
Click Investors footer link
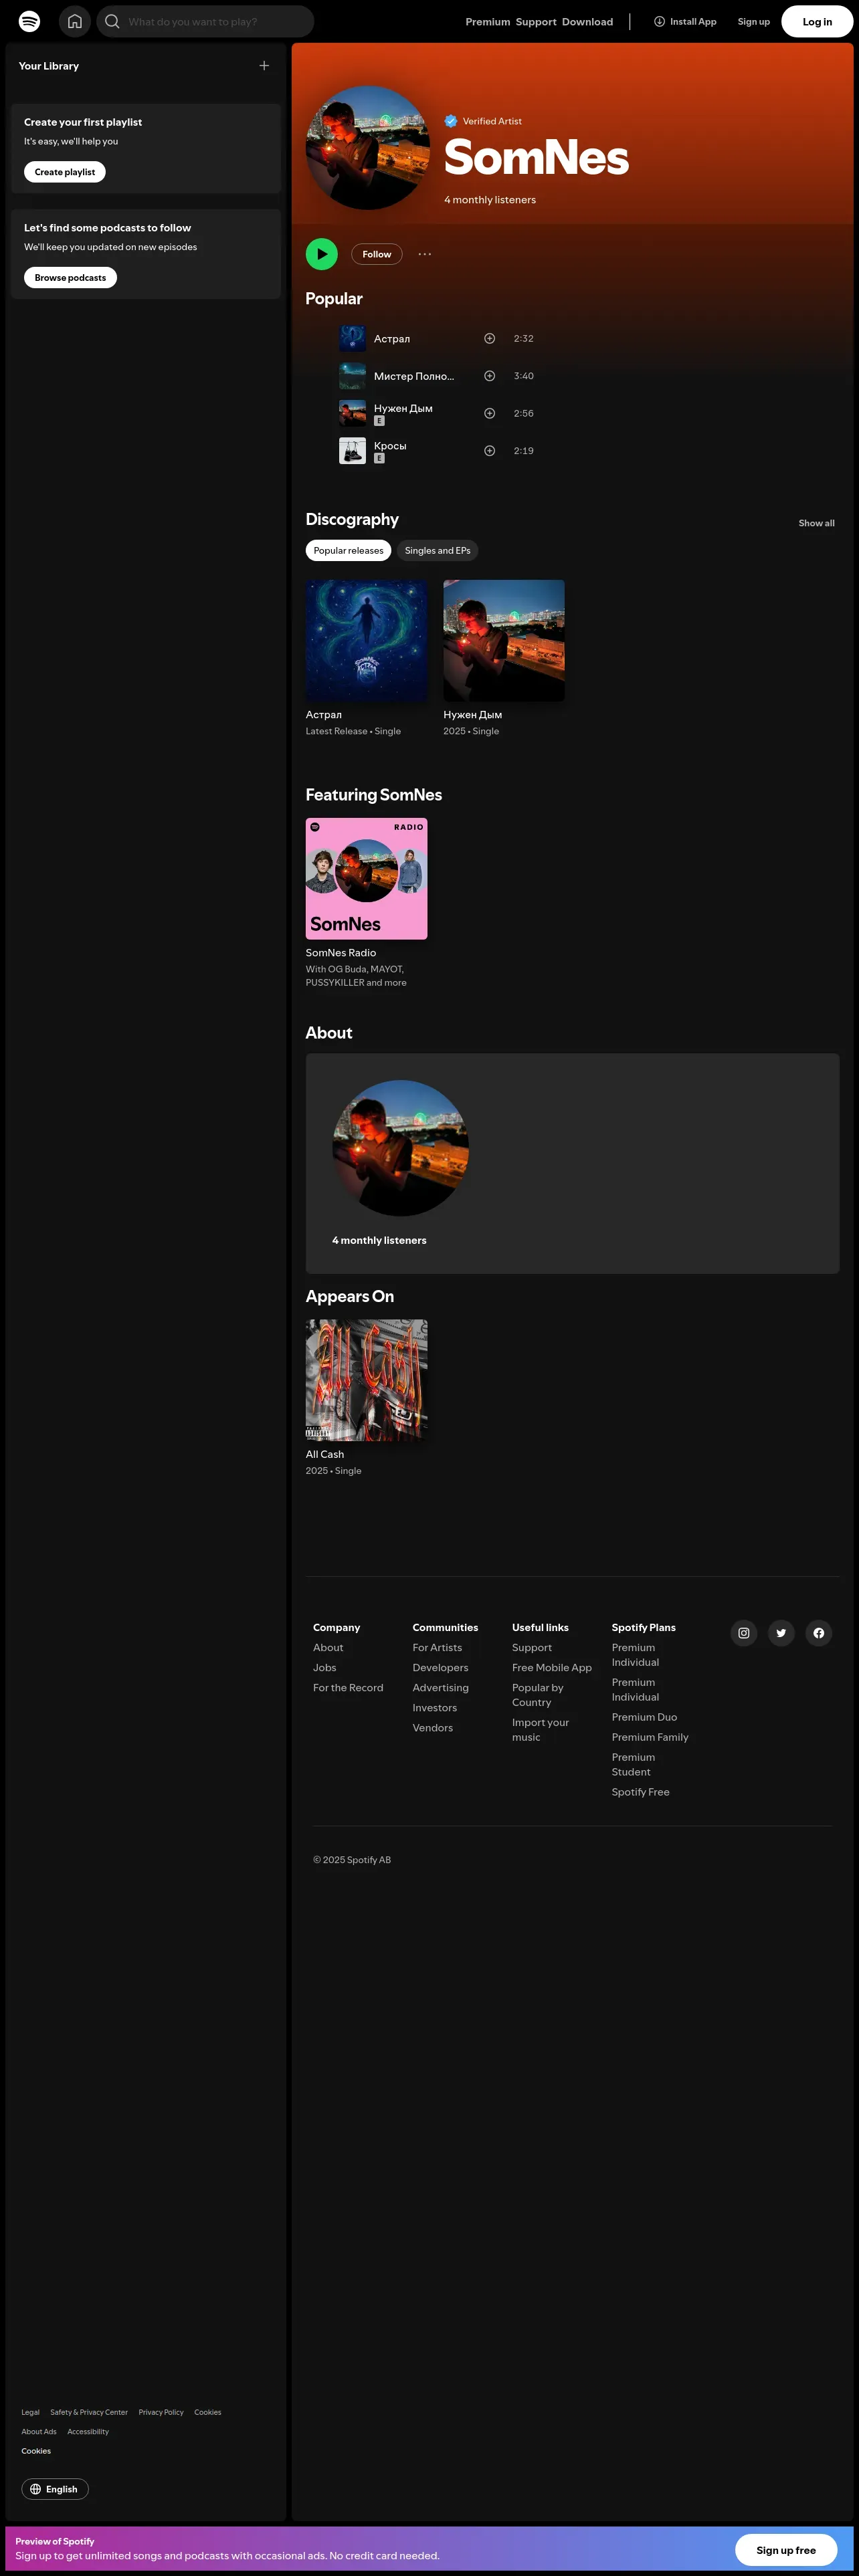[x=435, y=1708]
